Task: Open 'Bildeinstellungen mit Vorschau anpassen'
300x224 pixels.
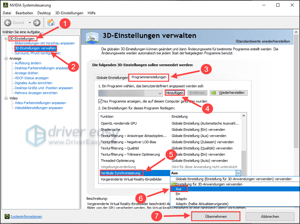Action: [45, 43]
